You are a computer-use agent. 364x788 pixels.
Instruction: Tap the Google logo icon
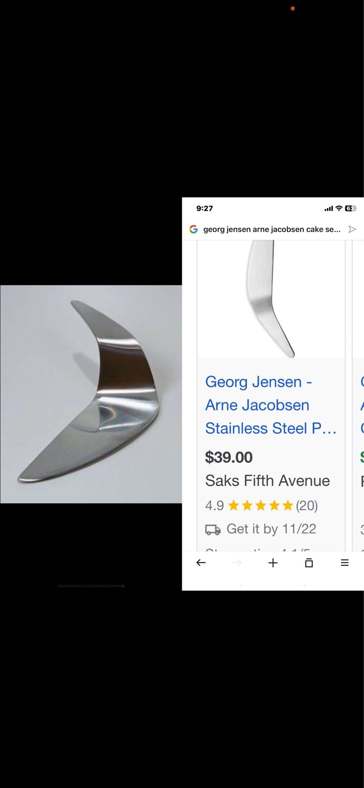(x=194, y=229)
